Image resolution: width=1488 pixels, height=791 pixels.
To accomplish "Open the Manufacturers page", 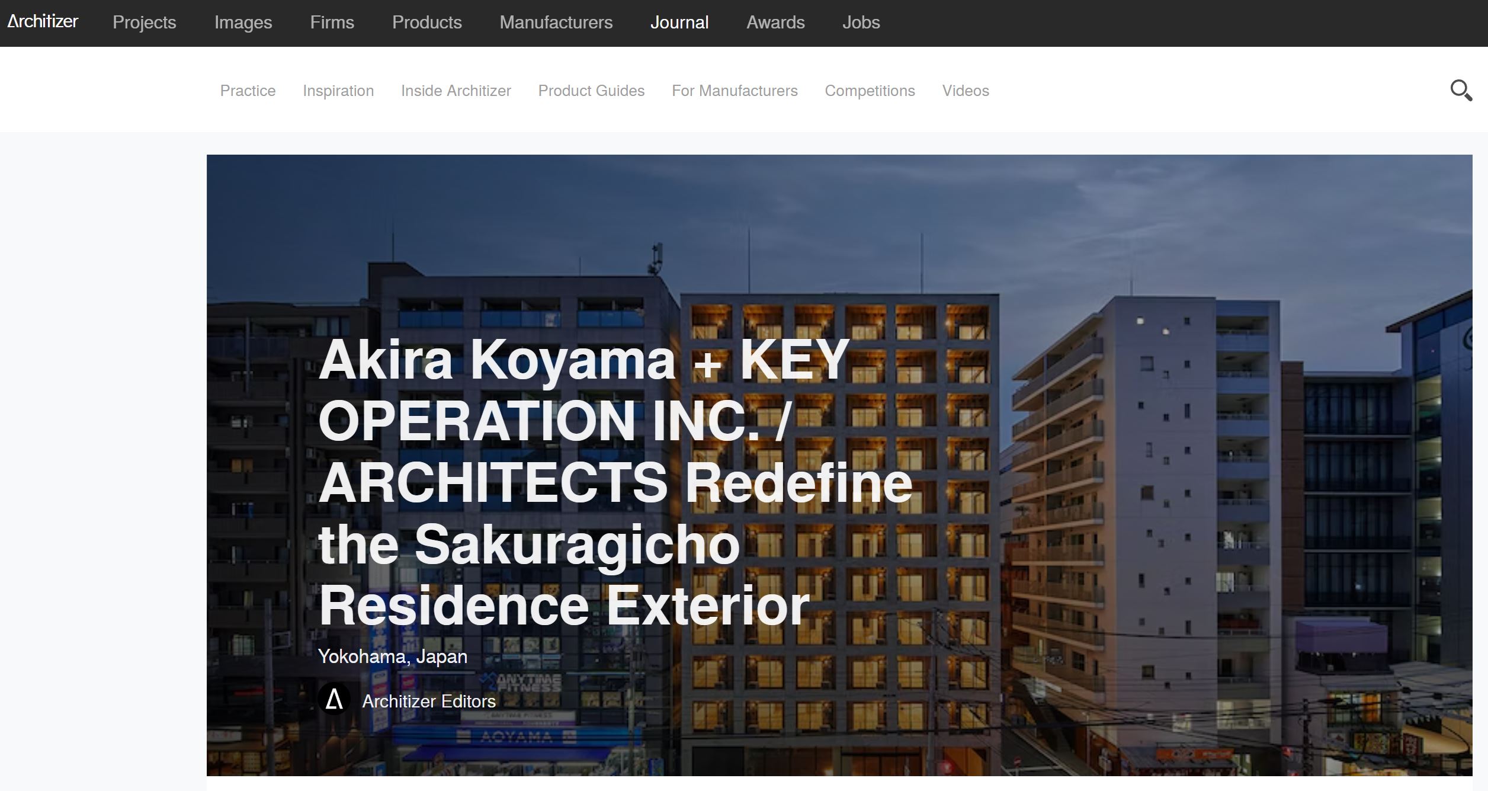I will 556,23.
